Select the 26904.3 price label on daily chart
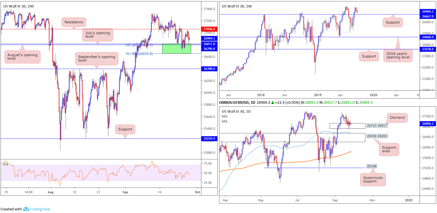This screenshot has height=213, width=437. 428,123
